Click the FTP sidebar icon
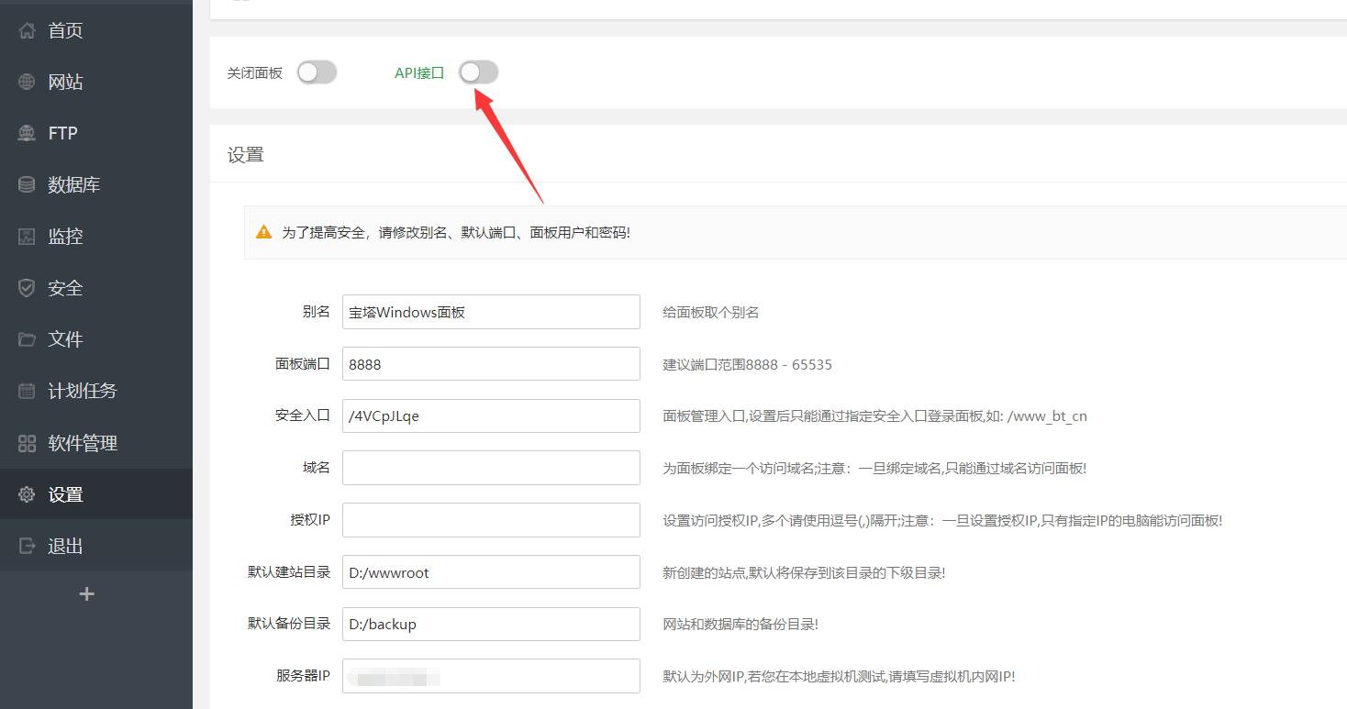1347x709 pixels. coord(27,133)
